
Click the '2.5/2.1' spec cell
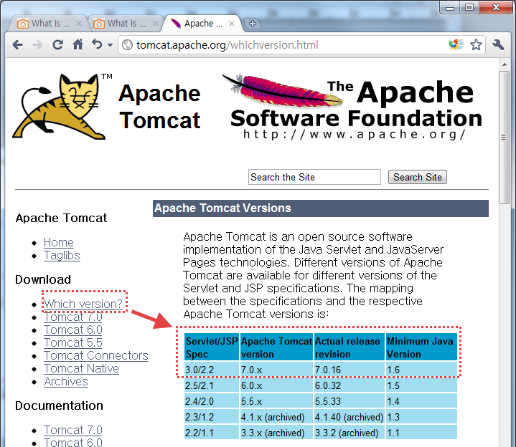[212, 385]
